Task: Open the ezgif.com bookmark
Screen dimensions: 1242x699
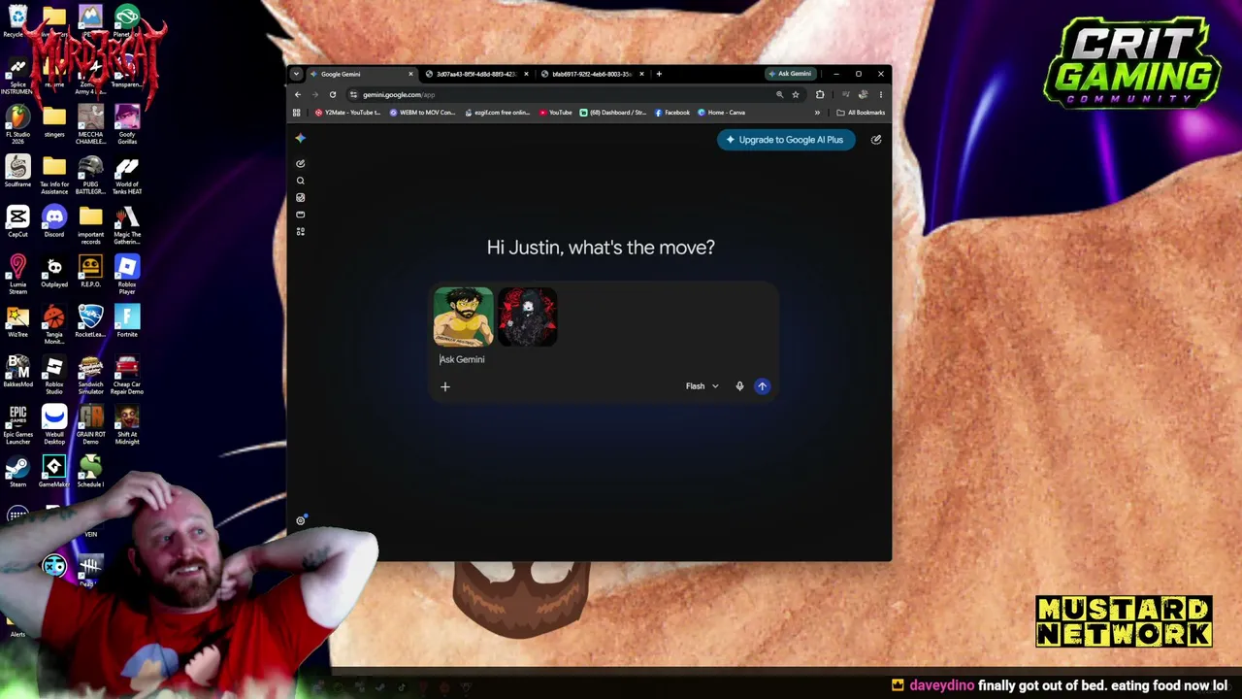Action: point(497,113)
